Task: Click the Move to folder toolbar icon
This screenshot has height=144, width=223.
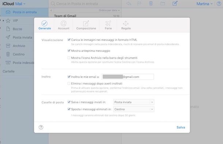Action: coord(163,4)
